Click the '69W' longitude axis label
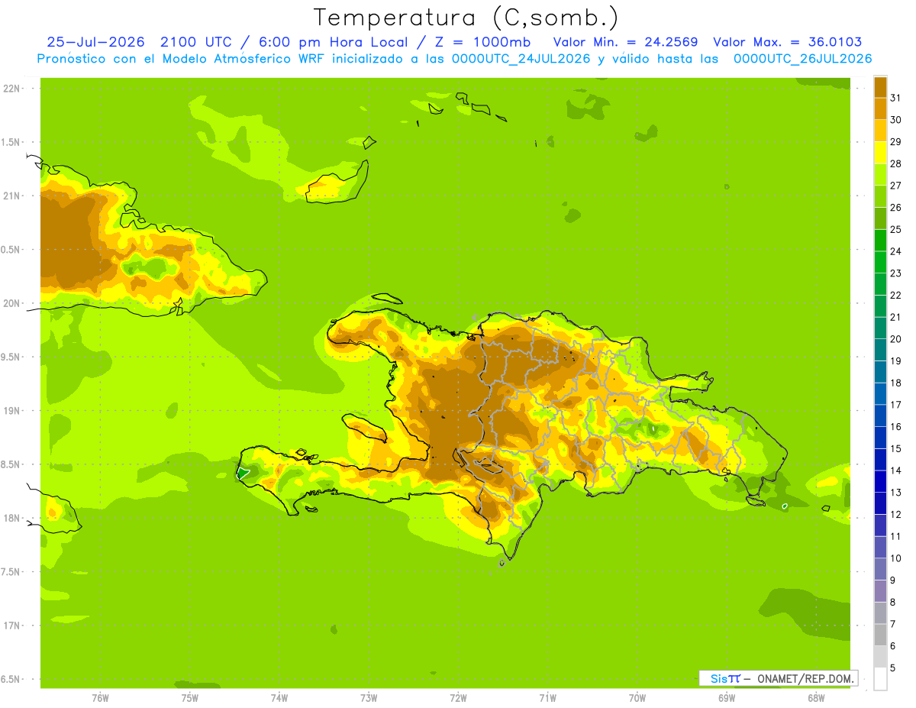 (727, 698)
